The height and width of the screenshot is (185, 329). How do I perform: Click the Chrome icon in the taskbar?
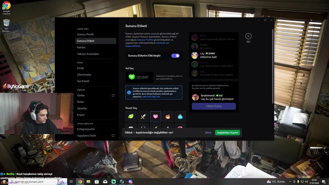point(80,182)
